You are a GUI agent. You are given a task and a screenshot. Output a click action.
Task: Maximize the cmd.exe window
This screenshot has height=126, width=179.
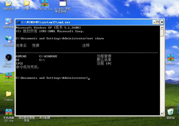(x=158, y=22)
